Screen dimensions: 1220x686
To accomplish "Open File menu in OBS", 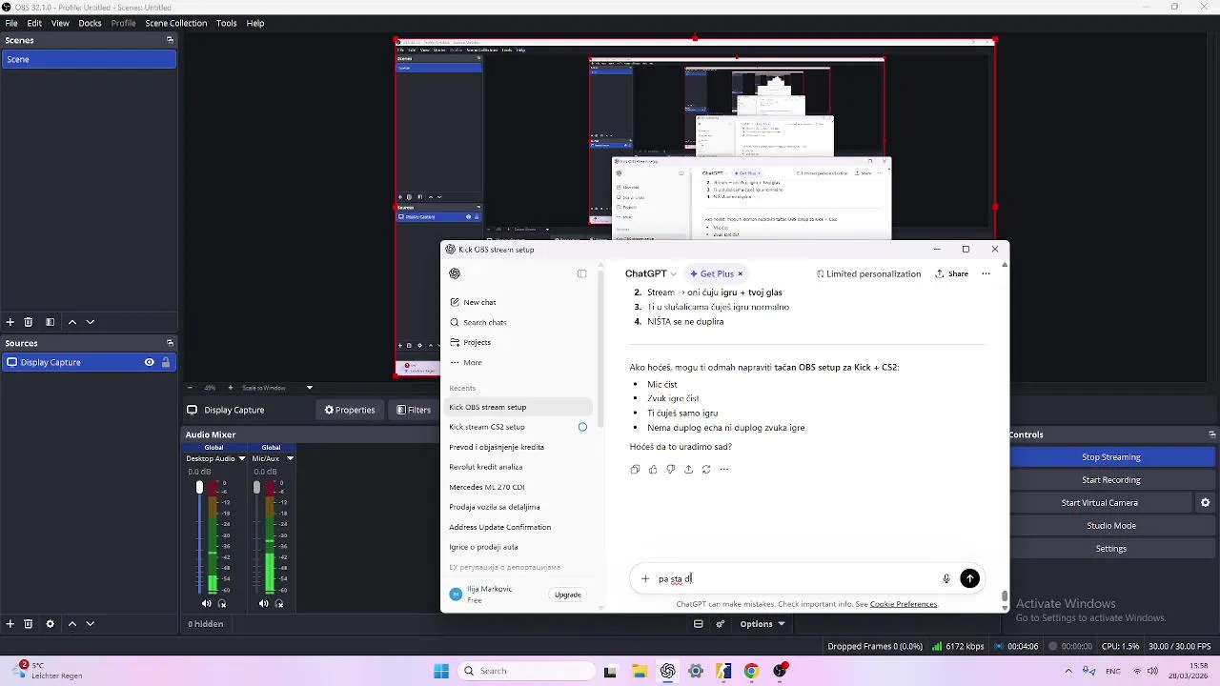I will (11, 23).
